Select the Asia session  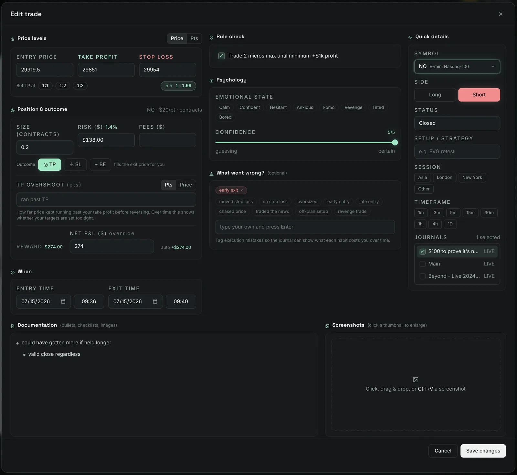point(422,178)
